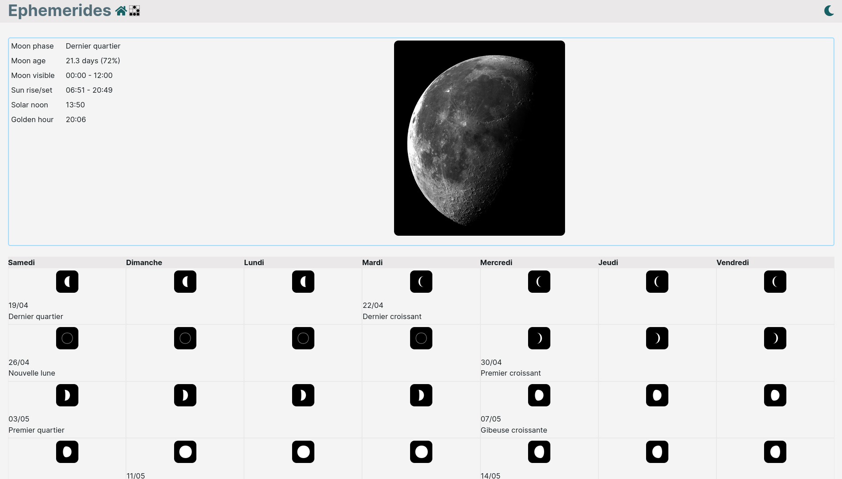Pick Lundi full moon icon in bottom row

coord(303,452)
